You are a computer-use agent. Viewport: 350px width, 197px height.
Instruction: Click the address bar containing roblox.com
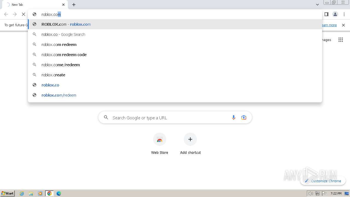coord(175,14)
